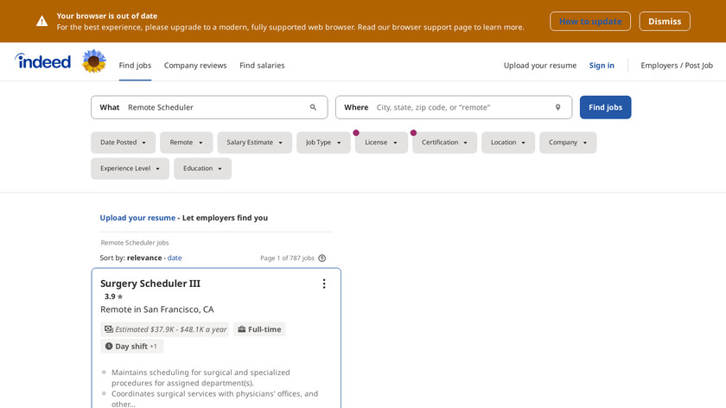
Task: Click the location pin icon in Where field
Action: [x=557, y=107]
